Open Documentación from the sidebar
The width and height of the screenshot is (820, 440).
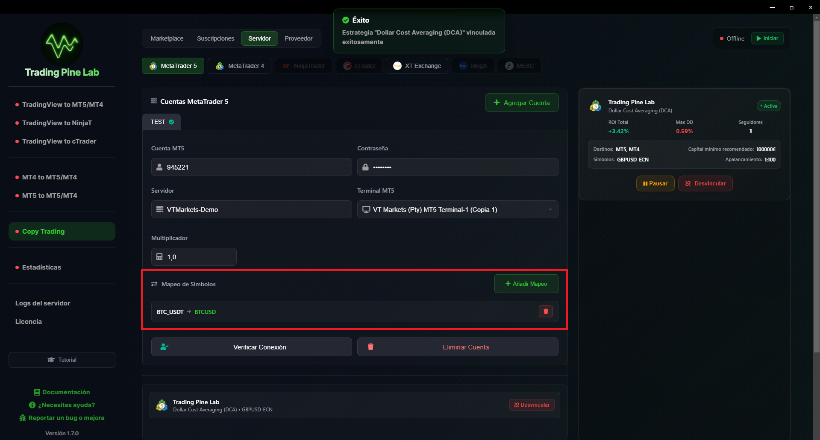pos(62,392)
